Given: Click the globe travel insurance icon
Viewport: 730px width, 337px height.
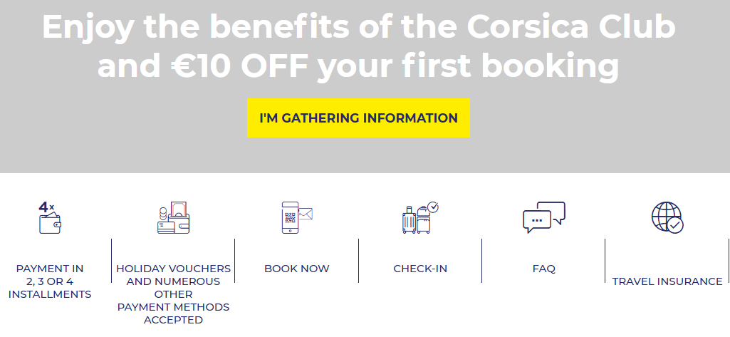Looking at the screenshot, I should point(667,217).
